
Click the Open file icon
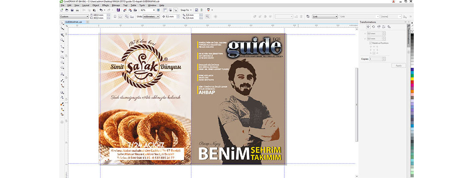point(67,10)
